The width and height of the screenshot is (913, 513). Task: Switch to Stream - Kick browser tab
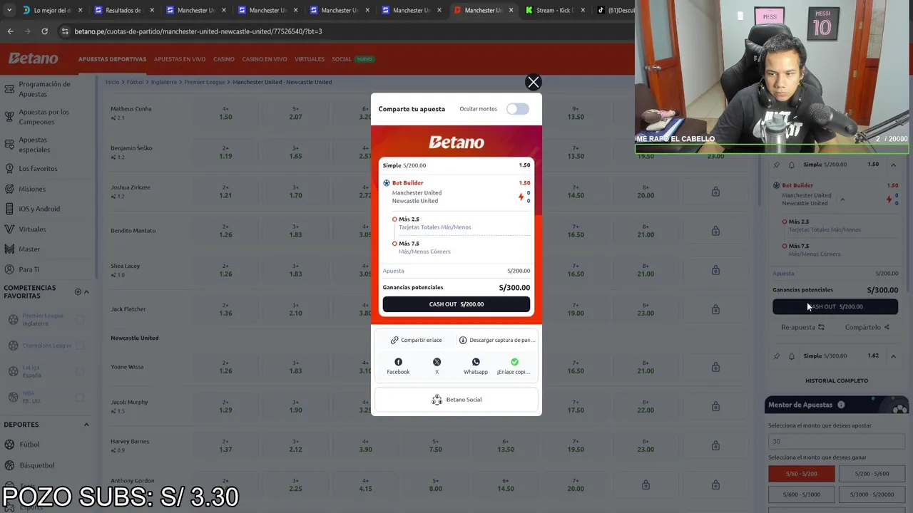click(x=555, y=10)
